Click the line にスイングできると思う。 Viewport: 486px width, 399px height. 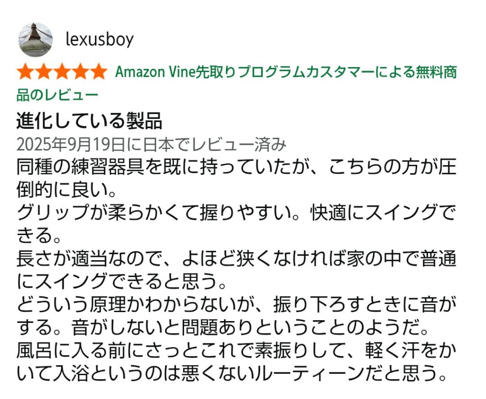tap(121, 283)
